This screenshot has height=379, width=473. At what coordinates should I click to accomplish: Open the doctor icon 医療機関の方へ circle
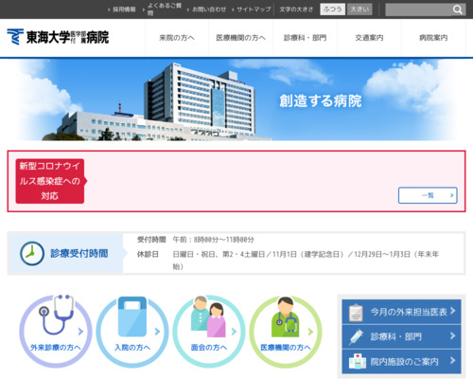(286, 332)
